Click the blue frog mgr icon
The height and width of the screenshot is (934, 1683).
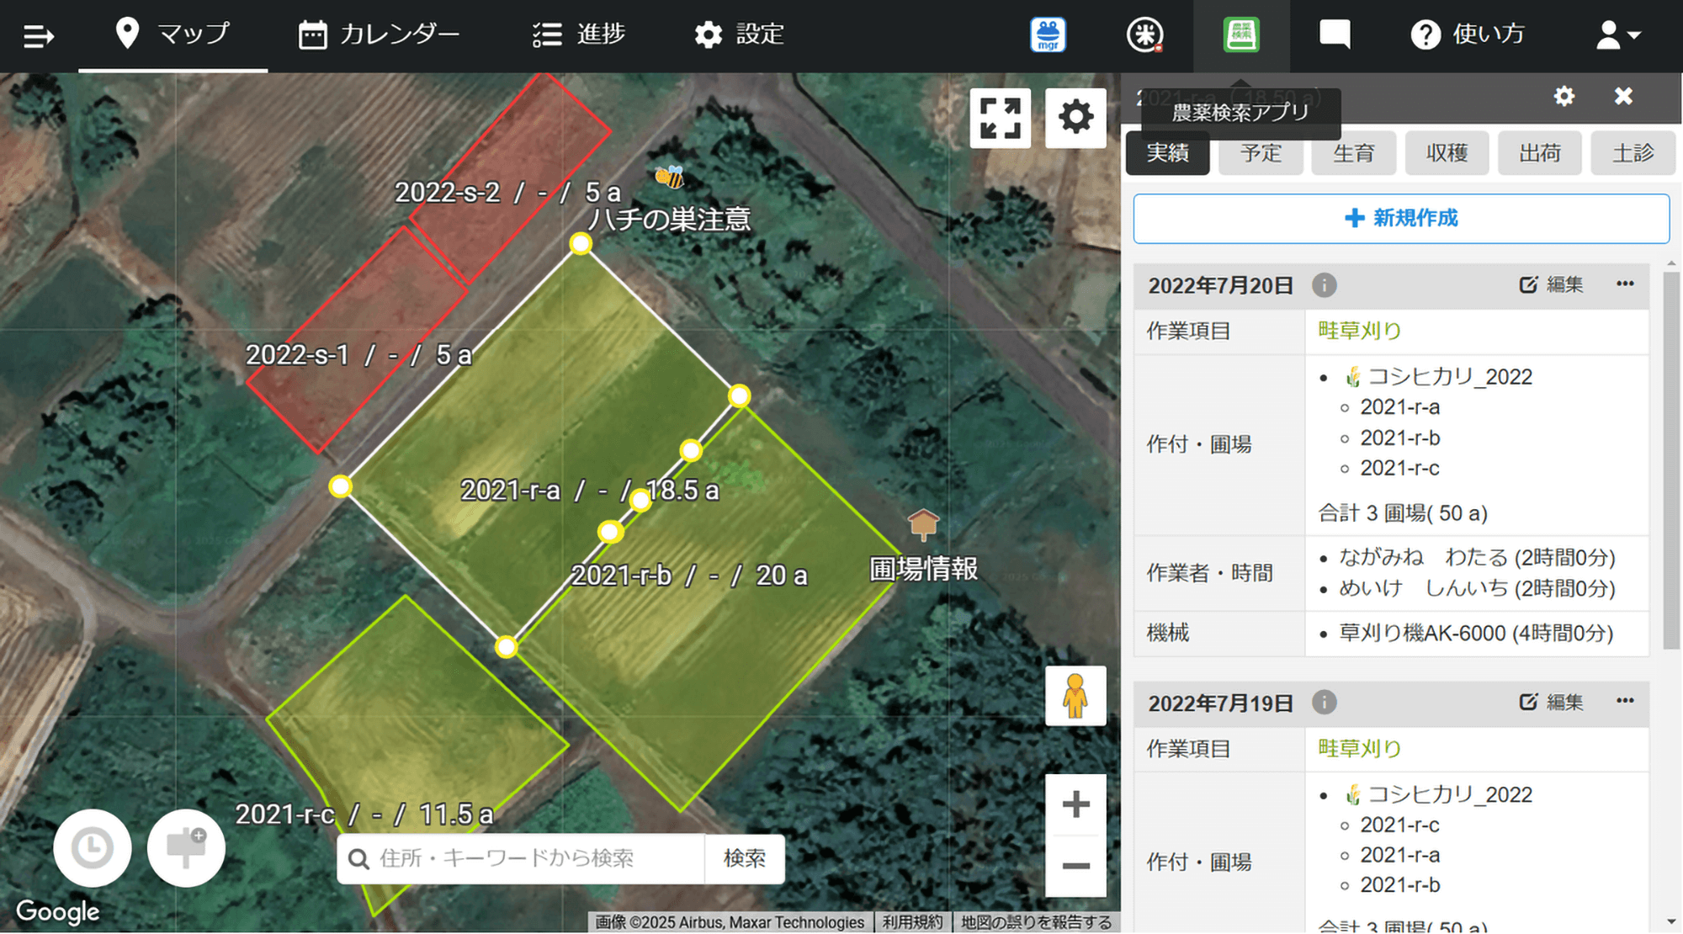1048,35
